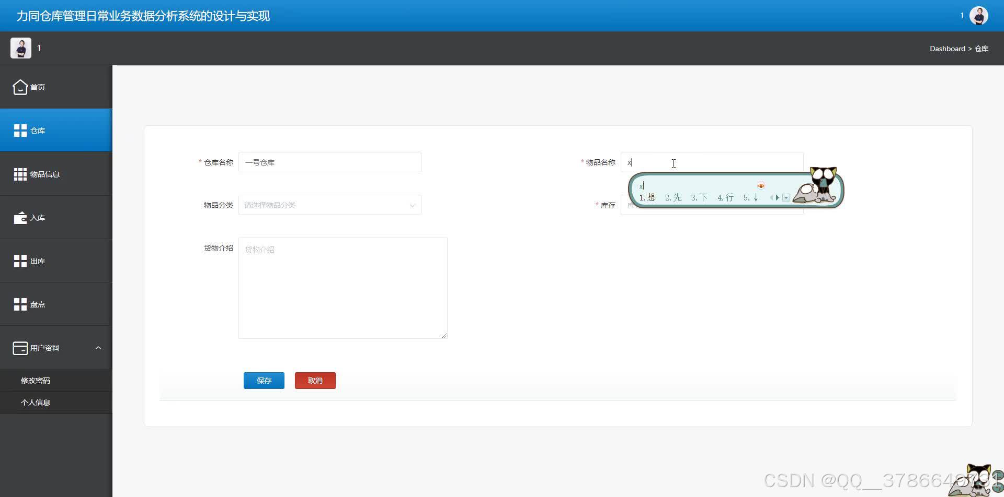Screen dimensions: 1004x497
Task: Open 盘点 menu item
Action: coord(56,304)
